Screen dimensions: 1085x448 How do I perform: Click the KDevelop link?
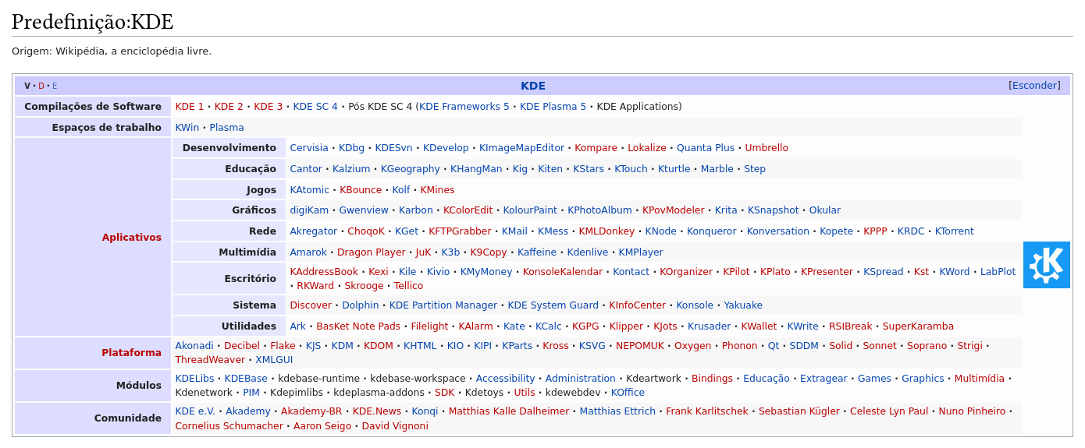(446, 148)
